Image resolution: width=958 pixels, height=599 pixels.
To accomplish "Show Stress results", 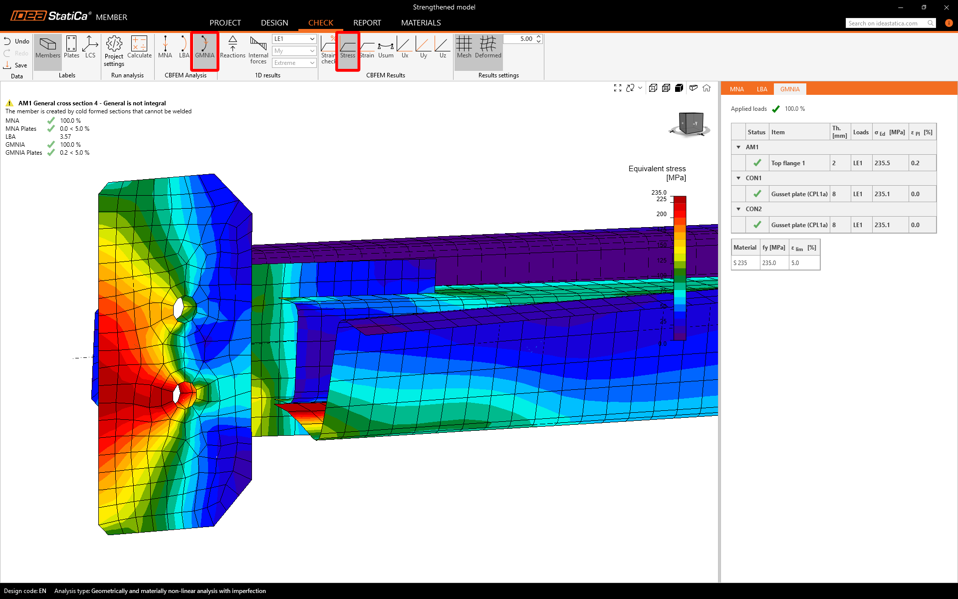I will click(348, 47).
